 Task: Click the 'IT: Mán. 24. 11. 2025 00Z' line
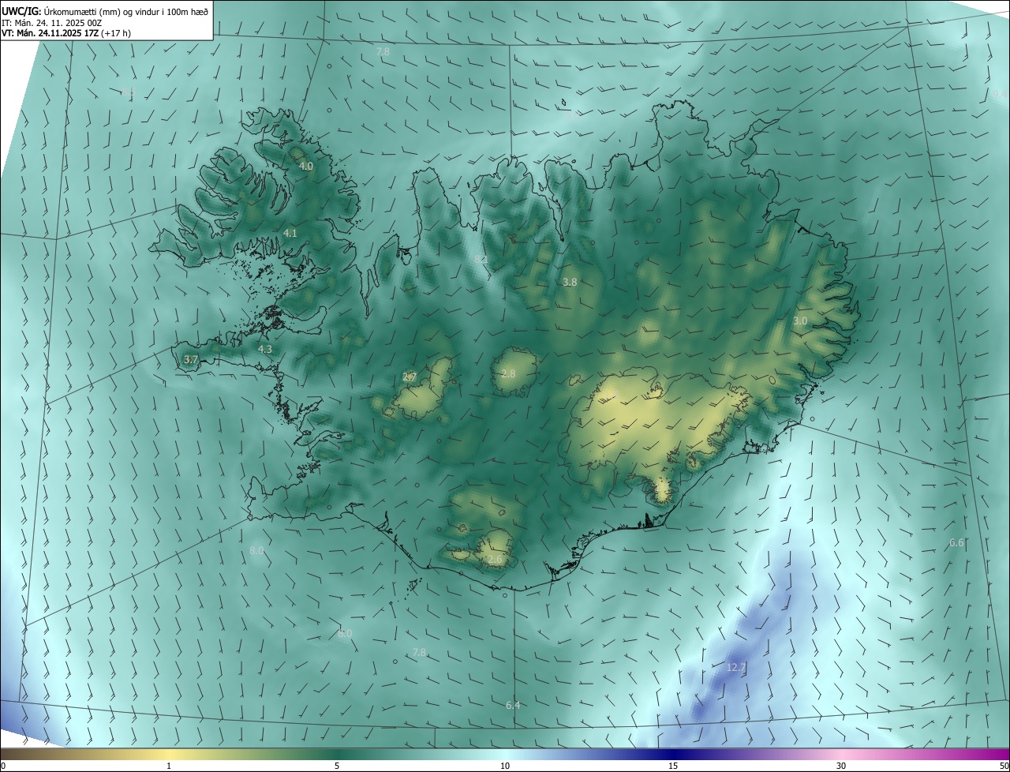[x=54, y=22]
